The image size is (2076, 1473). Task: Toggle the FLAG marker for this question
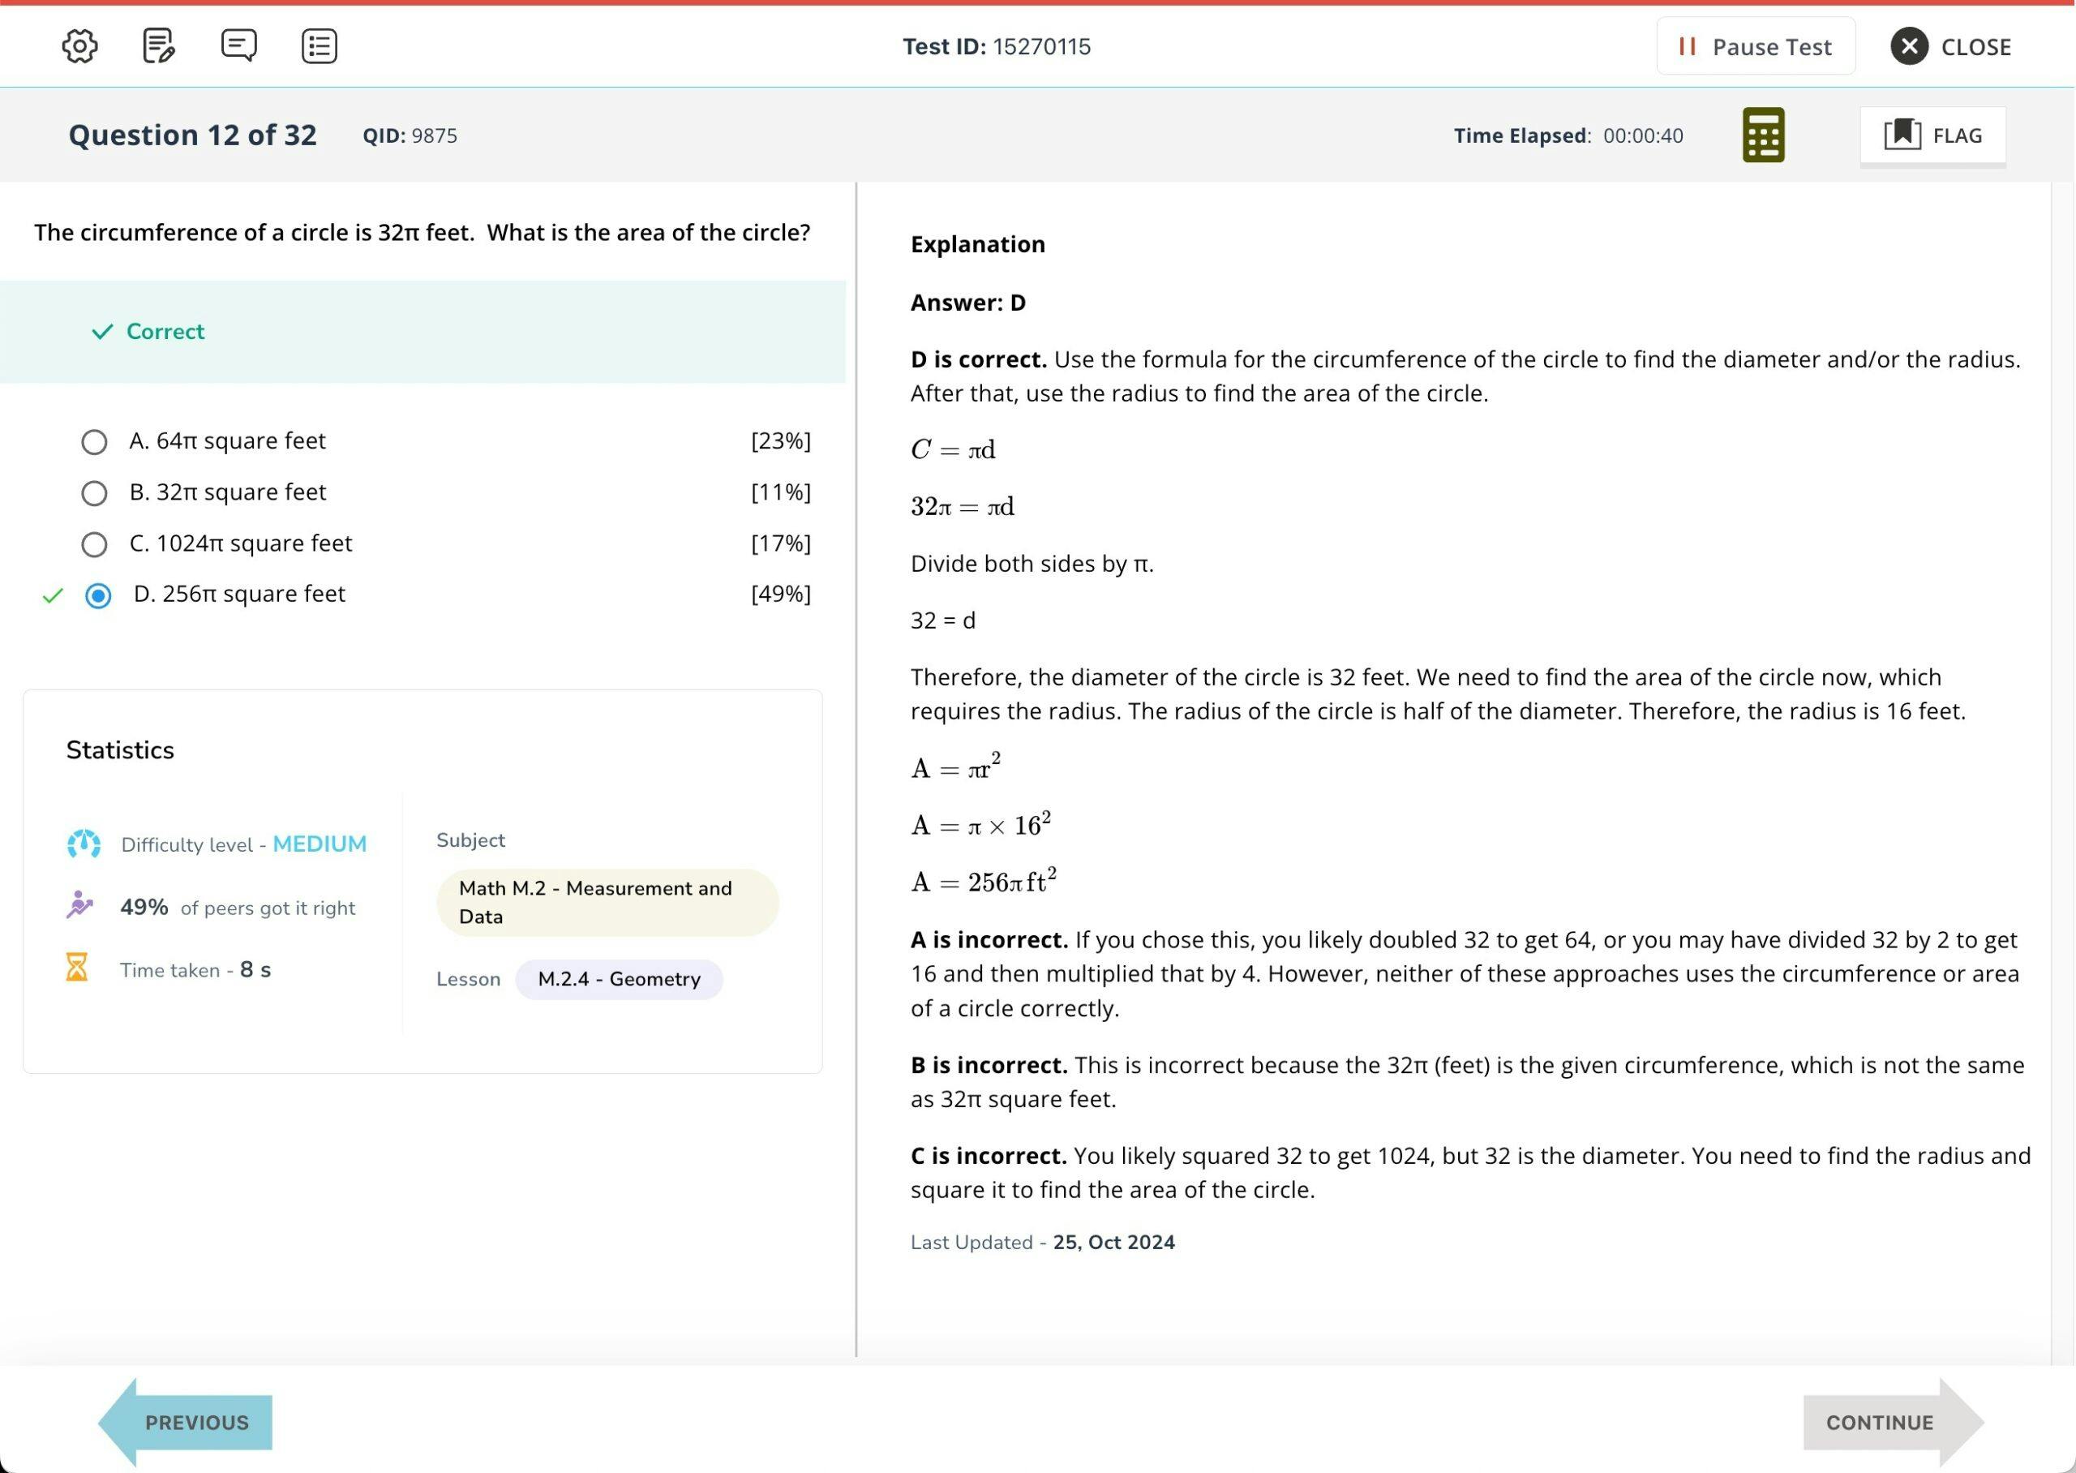click(1932, 134)
